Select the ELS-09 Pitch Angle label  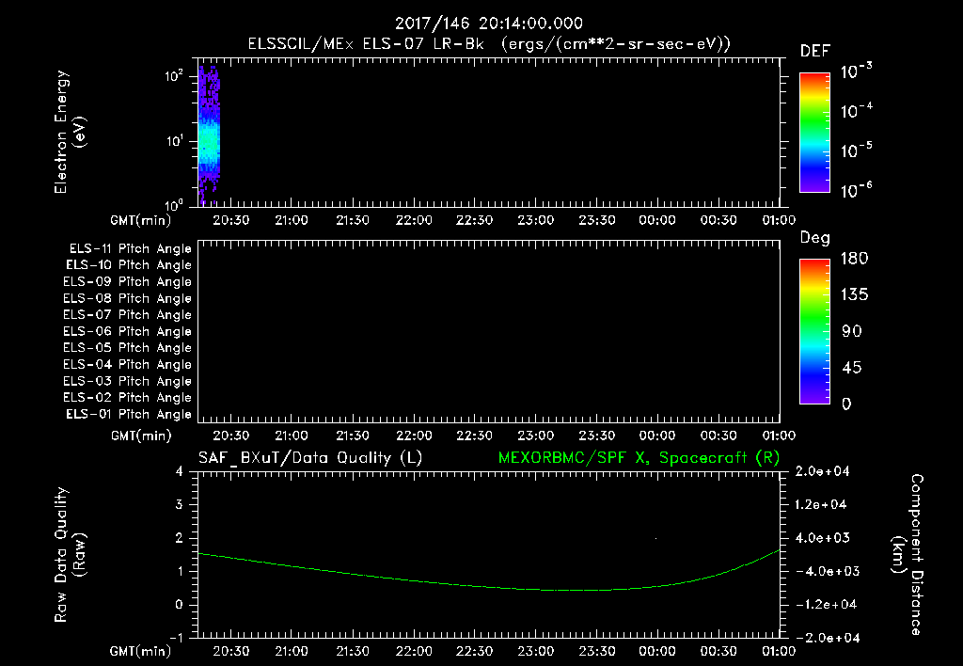click(x=127, y=282)
